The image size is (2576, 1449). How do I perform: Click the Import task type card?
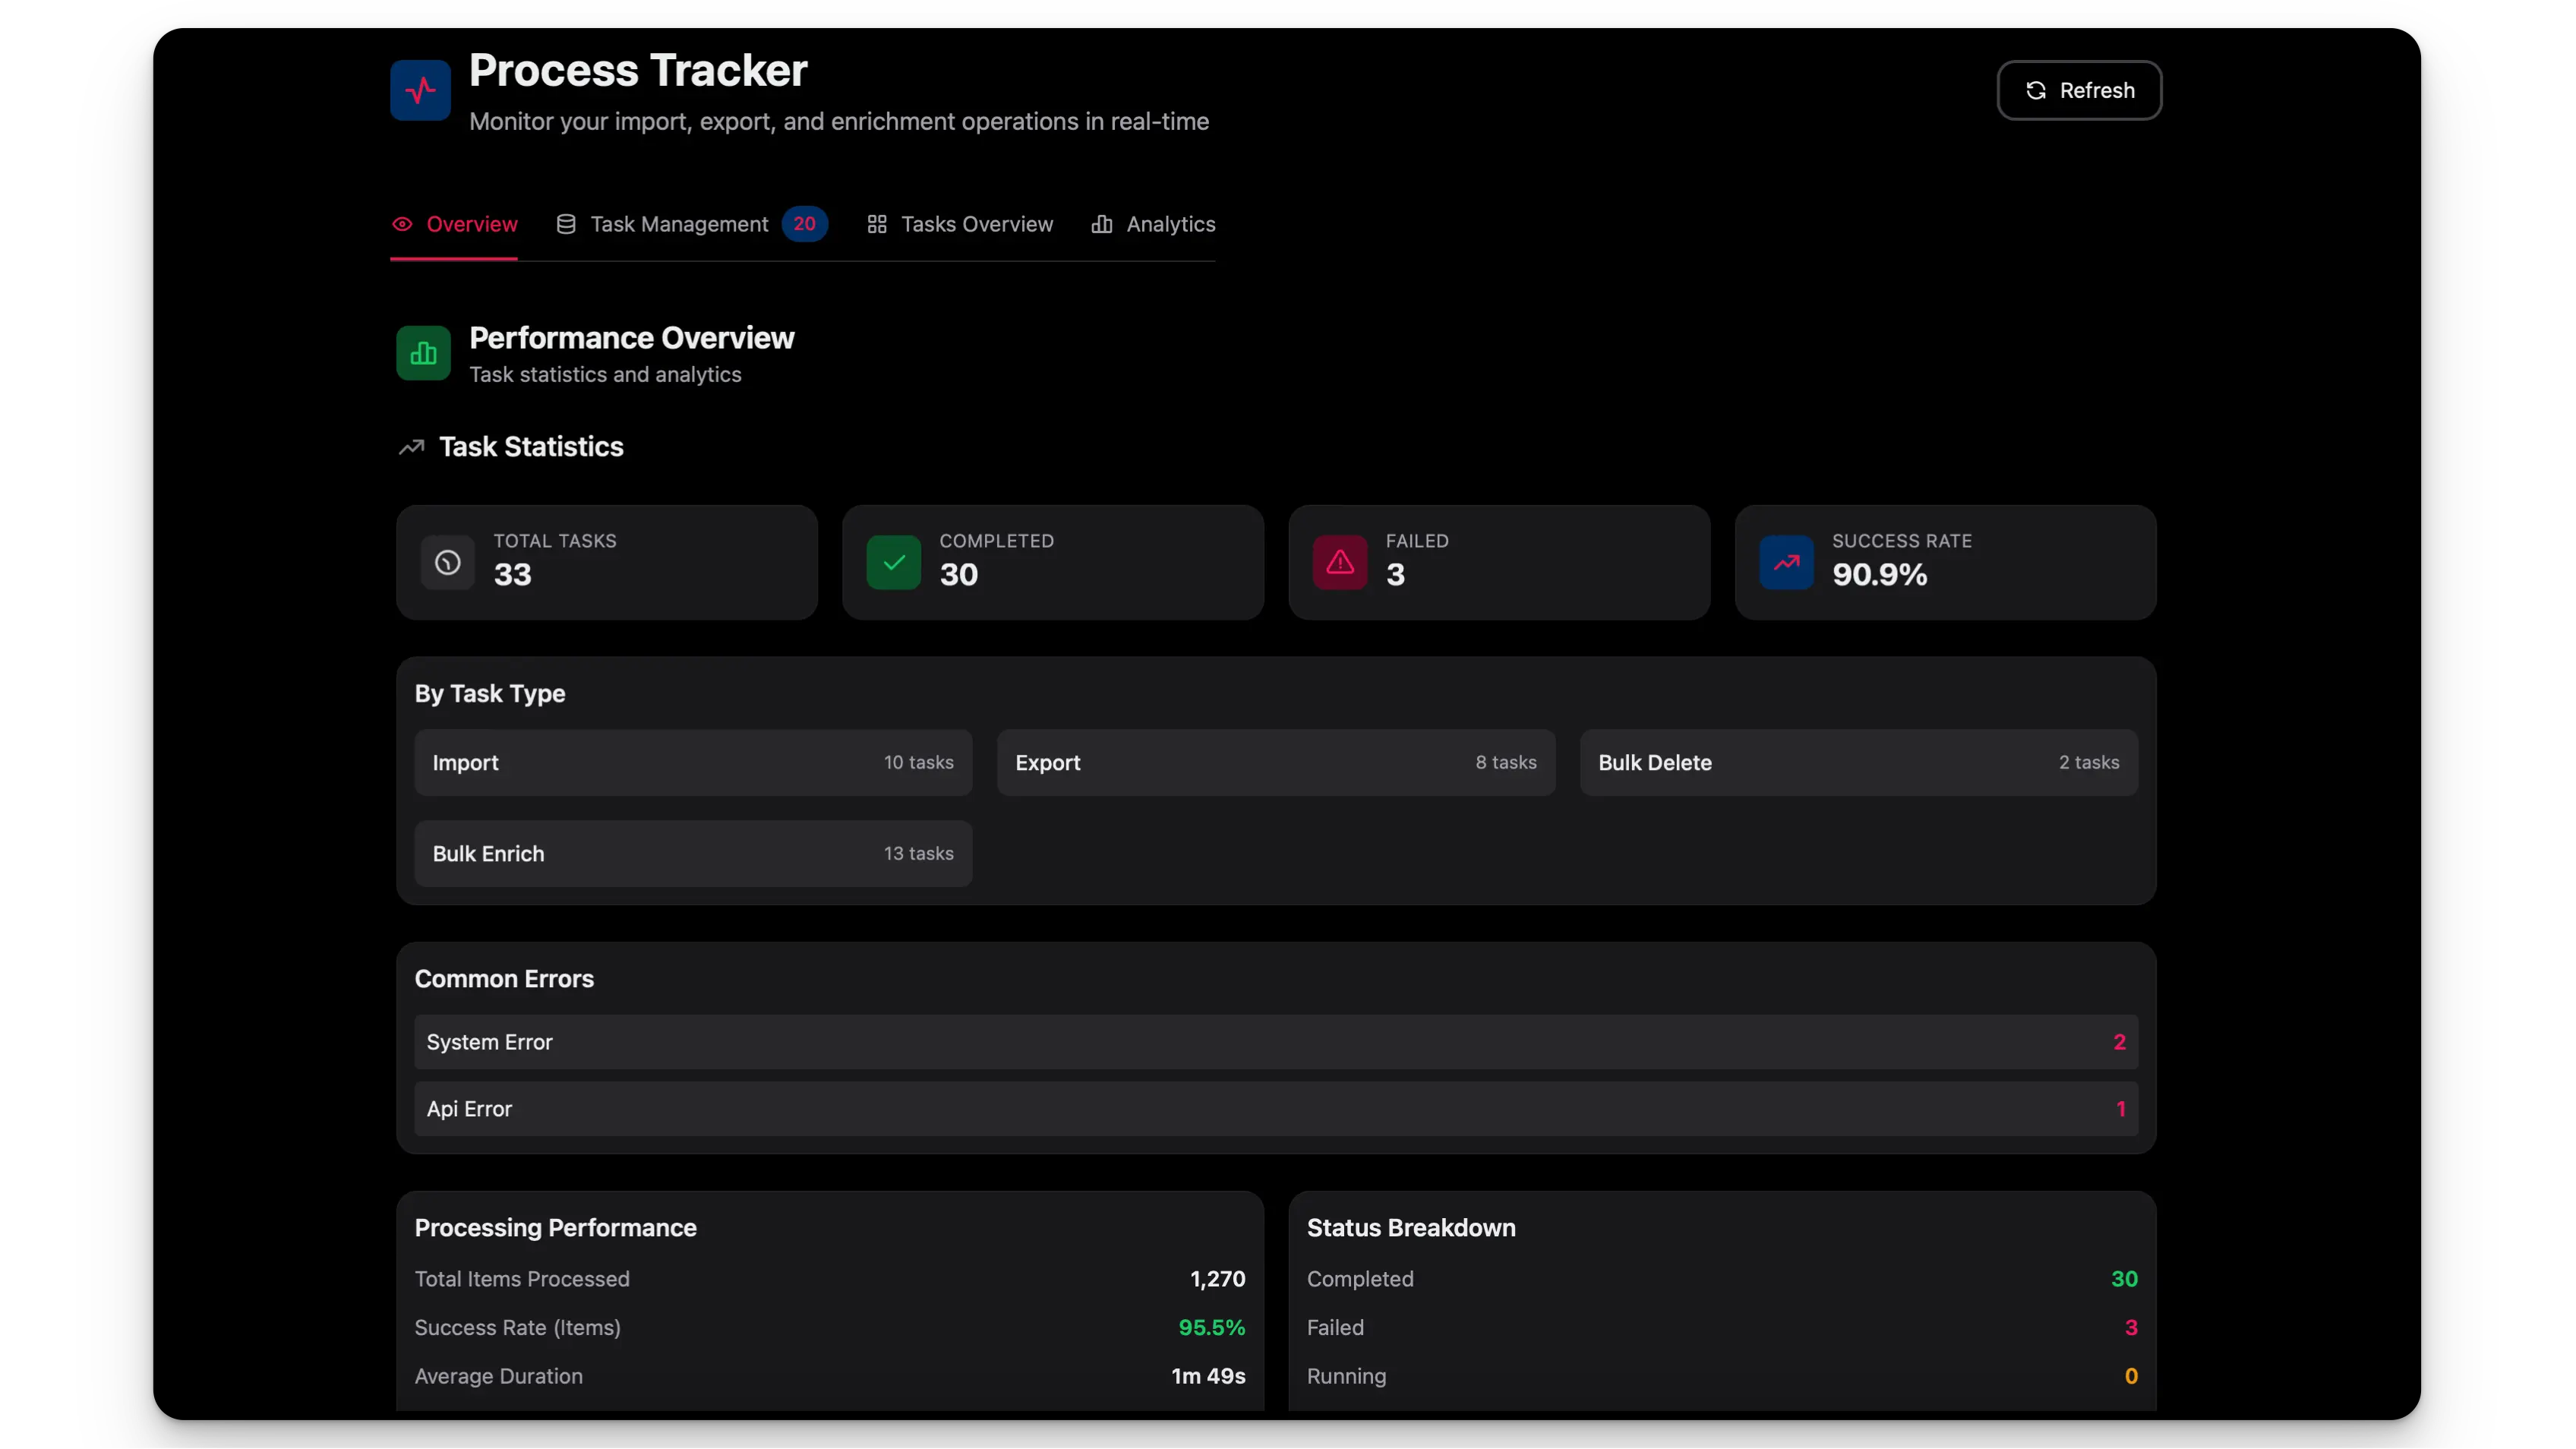pyautogui.click(x=693, y=762)
